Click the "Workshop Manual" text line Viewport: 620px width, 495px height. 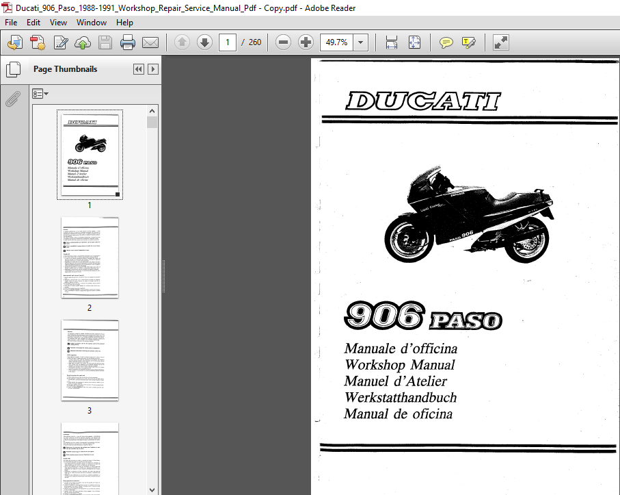coord(400,365)
